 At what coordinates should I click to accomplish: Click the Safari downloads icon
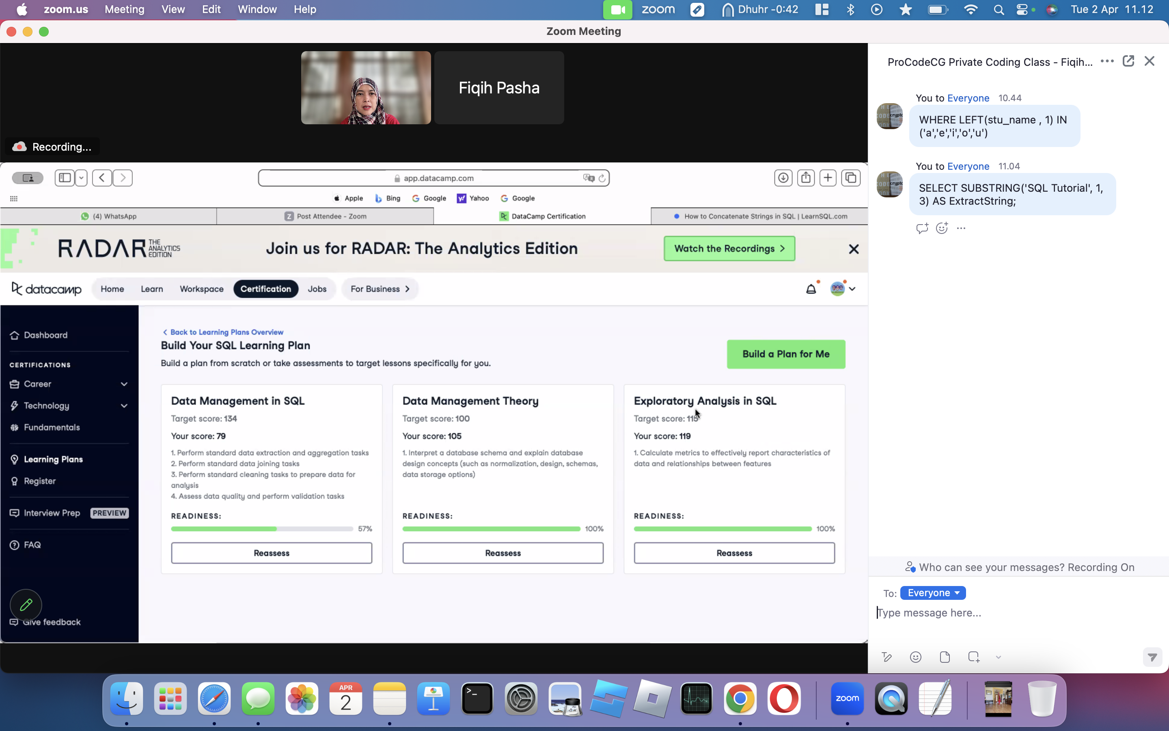[783, 178]
